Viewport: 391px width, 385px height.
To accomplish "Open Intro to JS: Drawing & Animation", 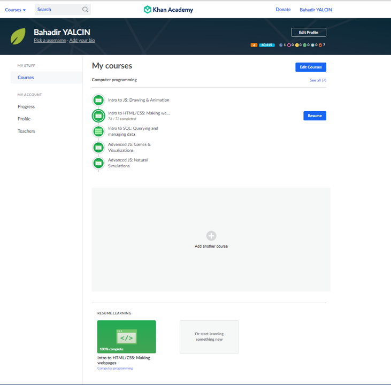I will [139, 100].
